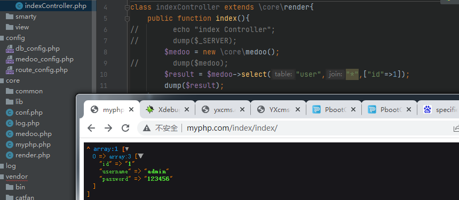The height and width of the screenshot is (200, 459).
Task: Fold the index function code block
Action: pyautogui.click(x=127, y=19)
